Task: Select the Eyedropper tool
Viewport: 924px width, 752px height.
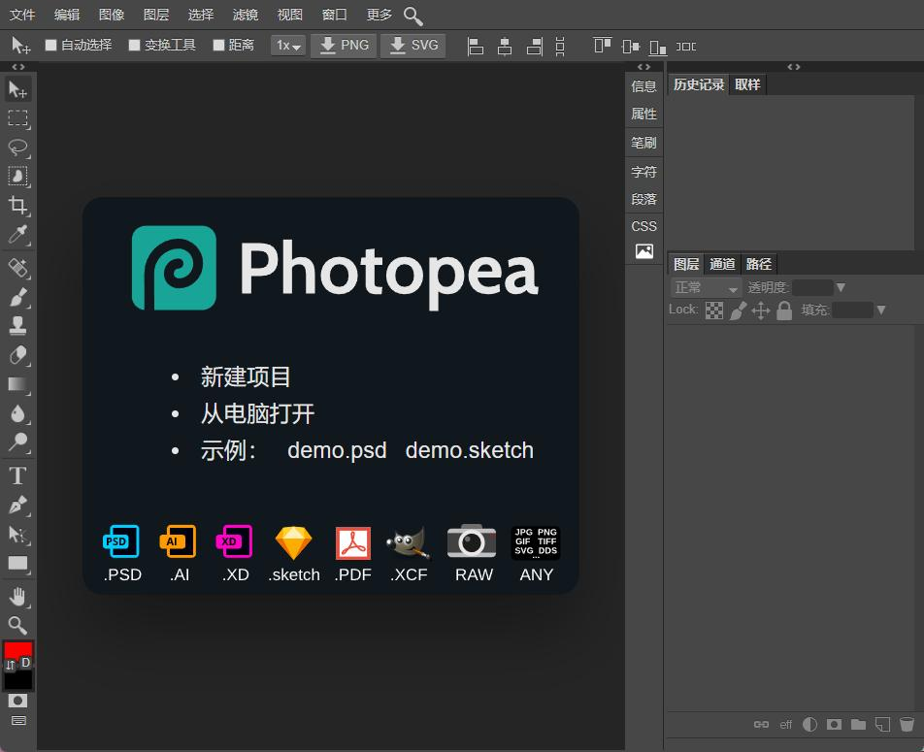Action: 17,234
